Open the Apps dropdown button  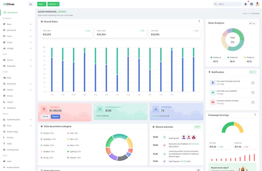pos(42,4)
